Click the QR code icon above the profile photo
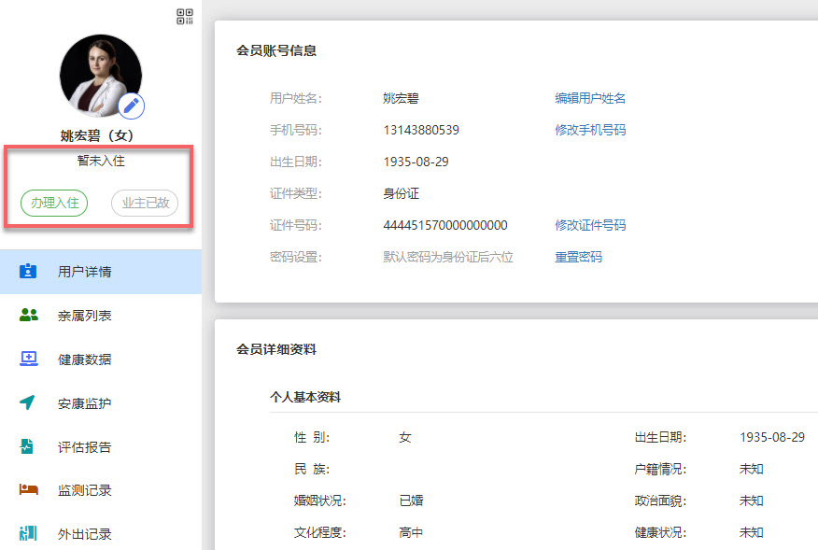Image resolution: width=818 pixels, height=550 pixels. [x=184, y=16]
